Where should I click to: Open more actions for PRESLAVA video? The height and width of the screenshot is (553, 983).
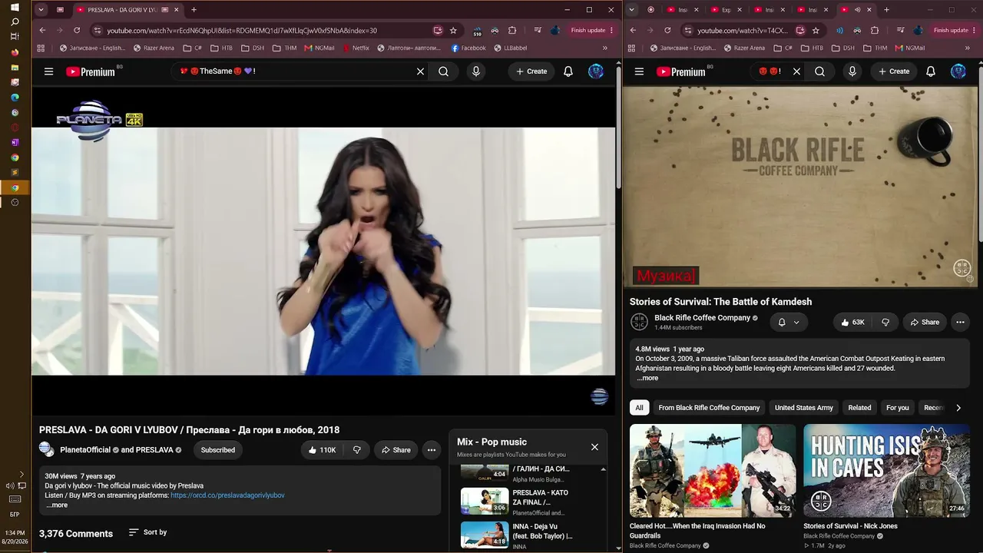pyautogui.click(x=432, y=450)
